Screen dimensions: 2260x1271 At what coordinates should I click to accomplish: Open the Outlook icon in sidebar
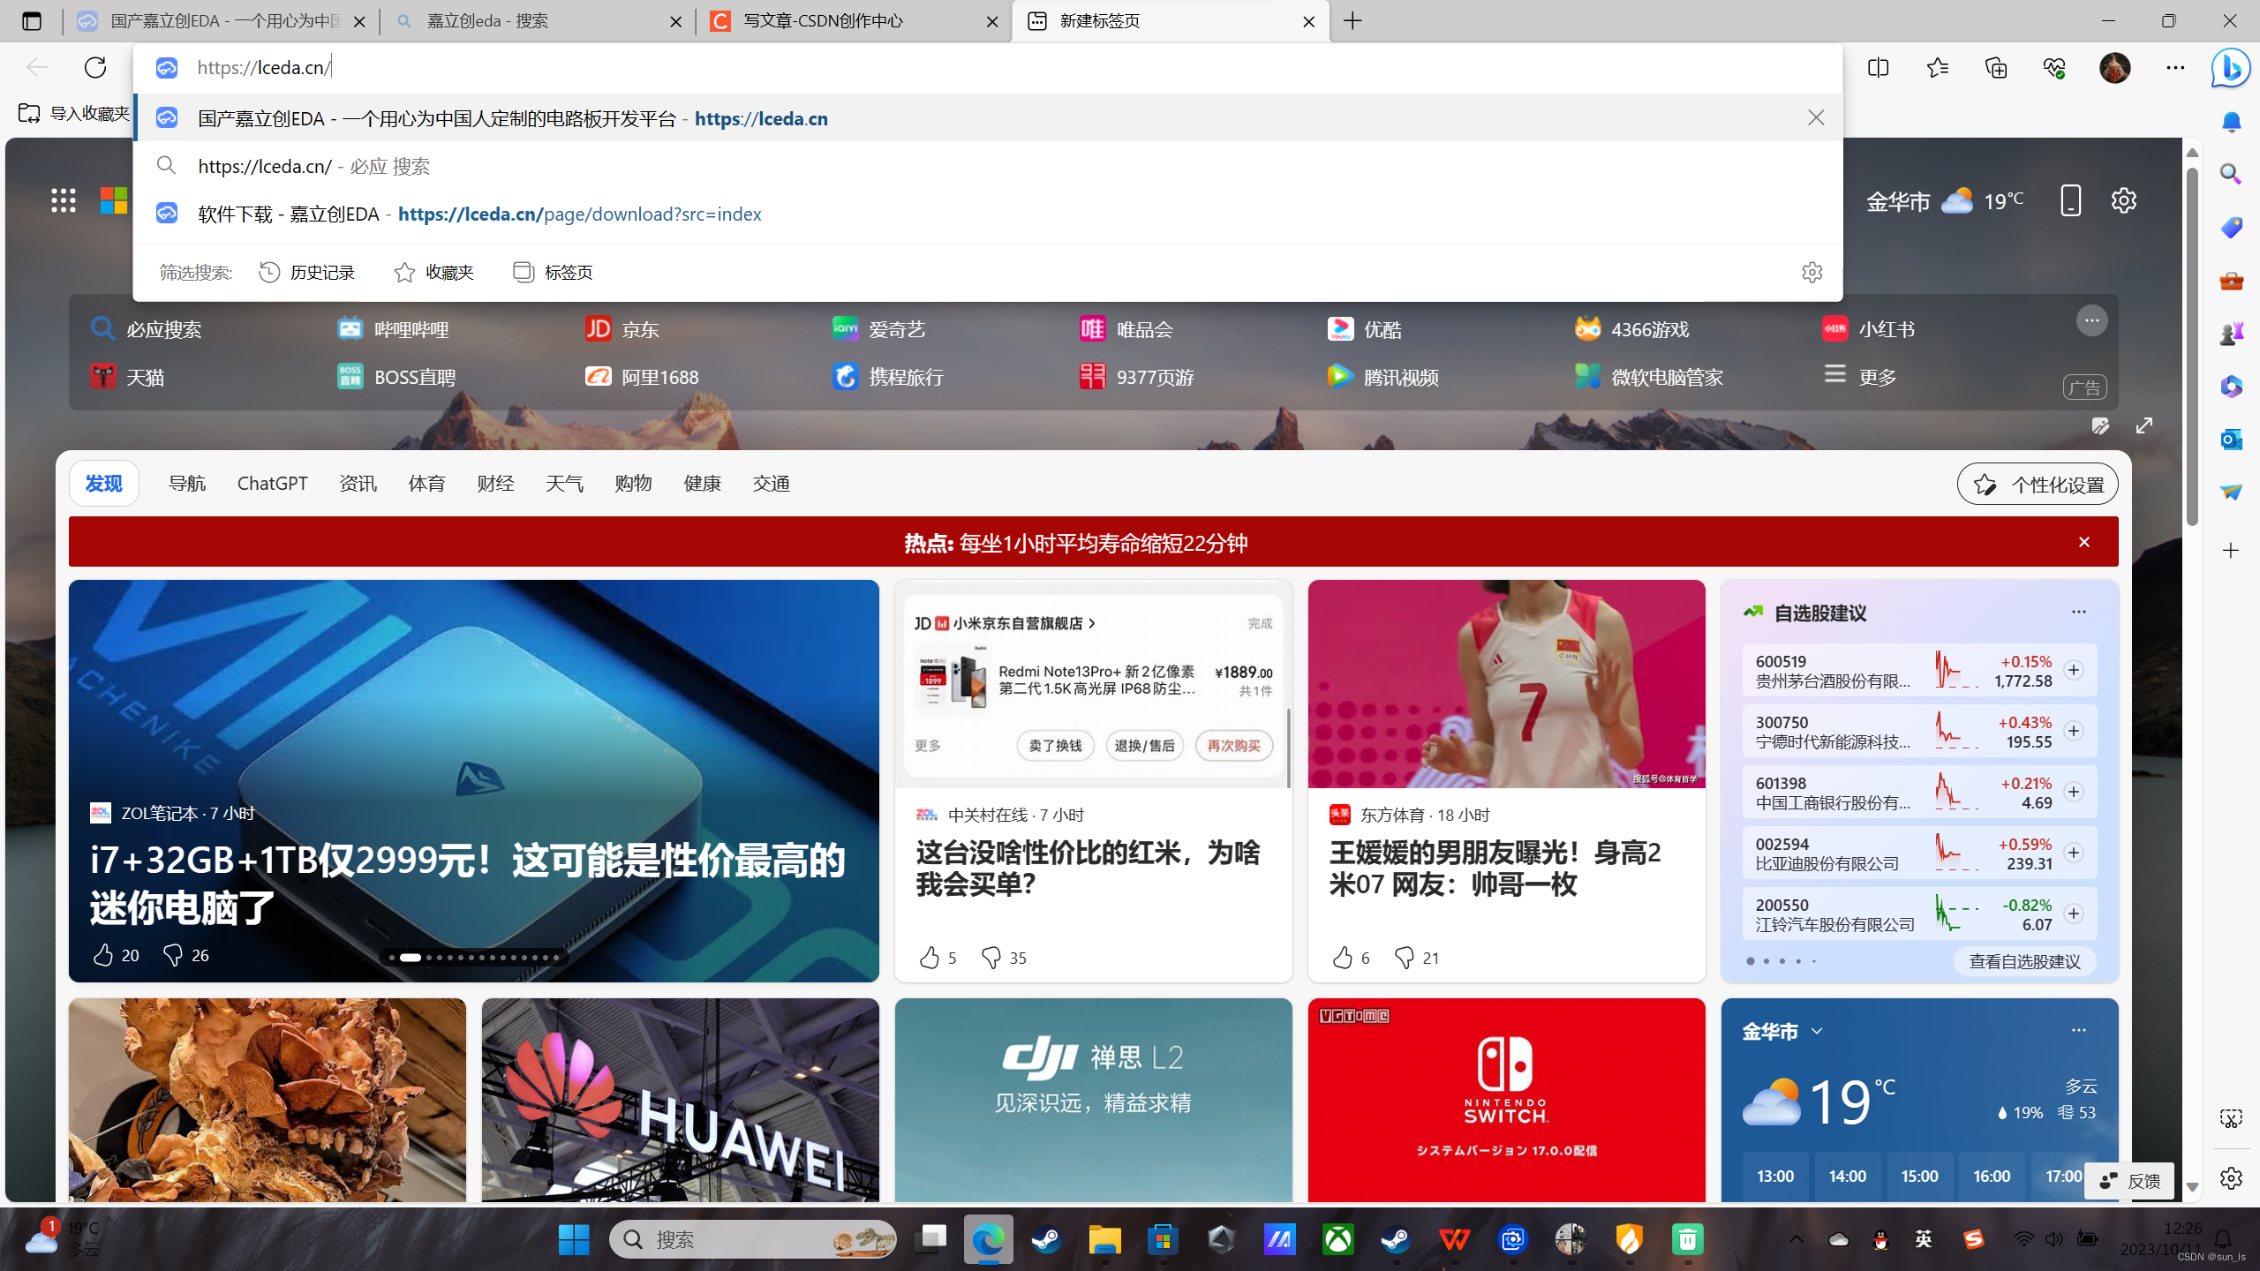coord(2231,439)
